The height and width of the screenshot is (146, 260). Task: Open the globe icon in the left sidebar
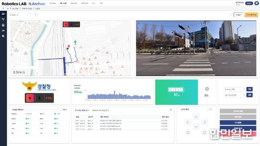pyautogui.click(x=3, y=36)
